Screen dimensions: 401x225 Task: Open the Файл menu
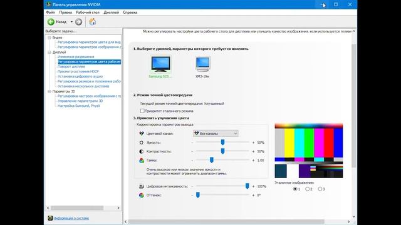point(50,12)
